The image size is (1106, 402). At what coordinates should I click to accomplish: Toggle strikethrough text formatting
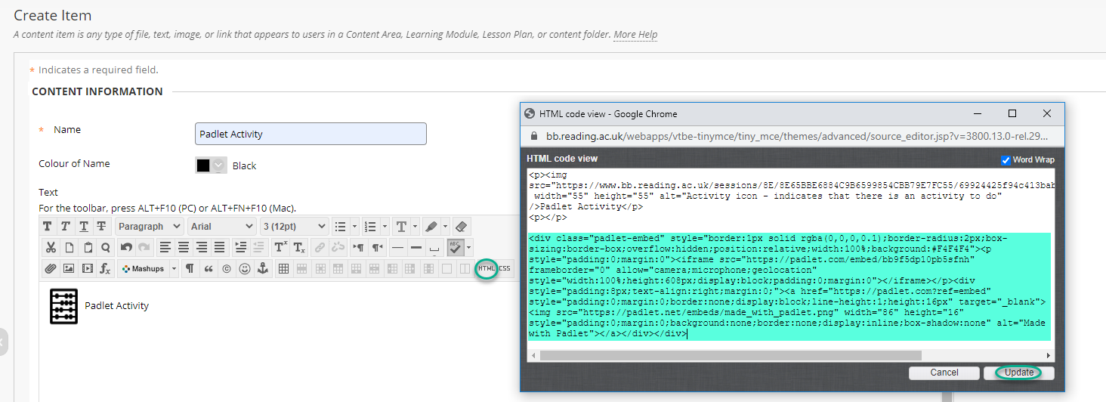pos(101,226)
